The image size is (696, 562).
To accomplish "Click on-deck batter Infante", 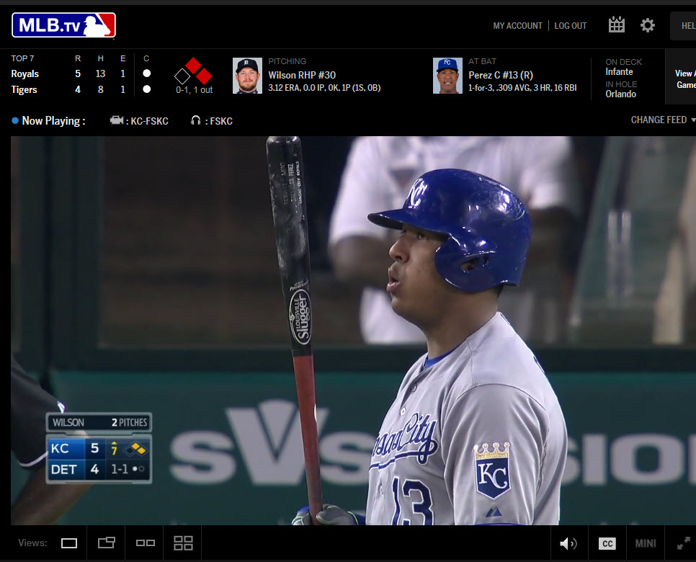I will (619, 72).
